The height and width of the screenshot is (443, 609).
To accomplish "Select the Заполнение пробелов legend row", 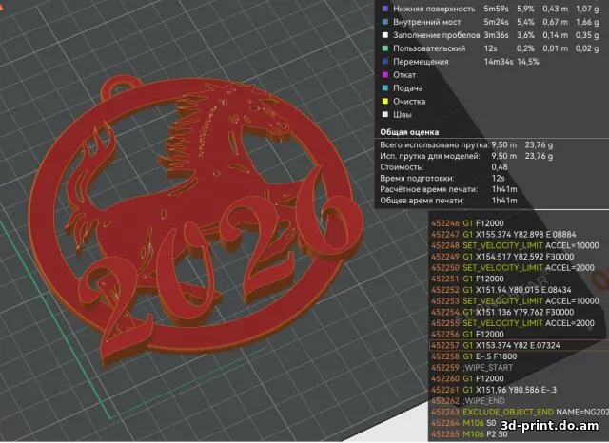I will click(491, 35).
